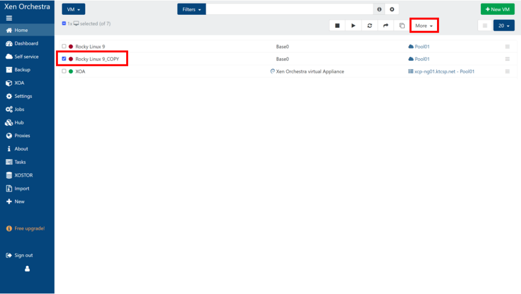The image size is (521, 294).
Task: Click the Stop VM square icon
Action: tap(337, 26)
